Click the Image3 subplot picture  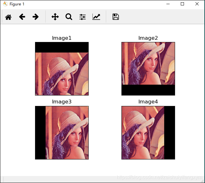[62, 133]
